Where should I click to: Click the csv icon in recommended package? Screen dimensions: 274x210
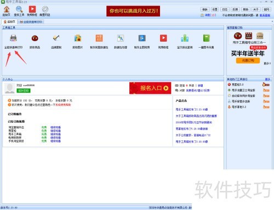pyautogui.click(x=260, y=36)
